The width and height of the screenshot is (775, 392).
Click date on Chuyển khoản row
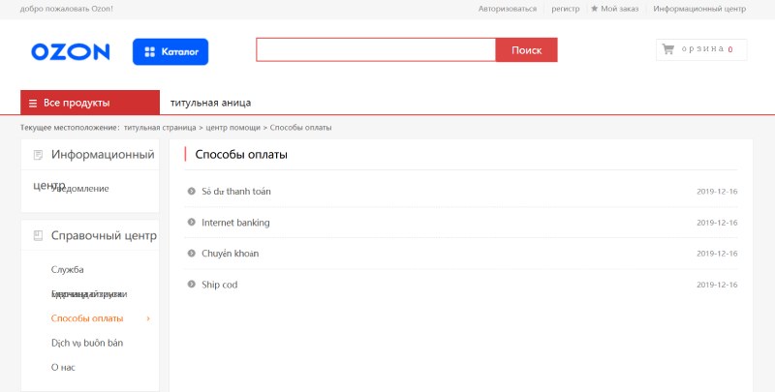click(717, 254)
